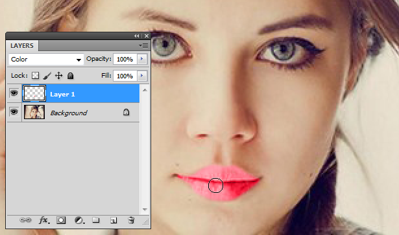Open the Opacity slider arrow
Viewport: 399px width, 235px height.
(x=142, y=59)
